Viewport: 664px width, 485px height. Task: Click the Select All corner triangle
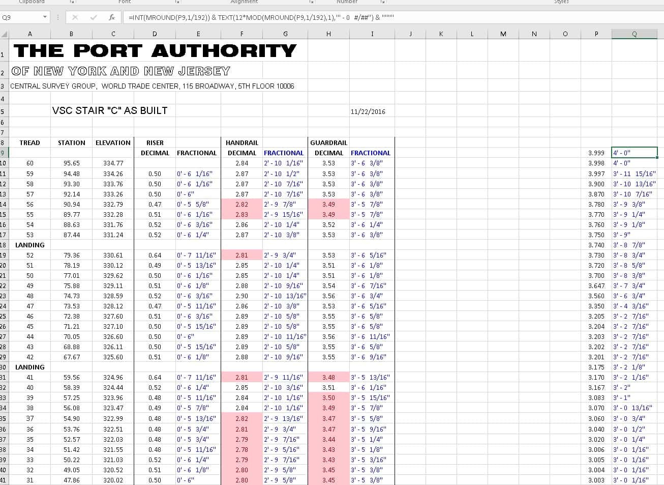click(x=5, y=34)
